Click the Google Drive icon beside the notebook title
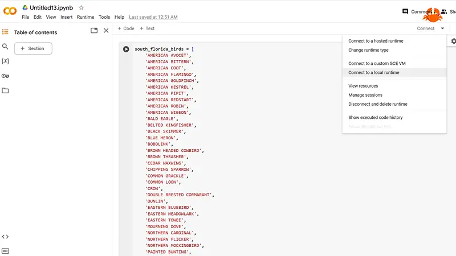 tap(25, 7)
